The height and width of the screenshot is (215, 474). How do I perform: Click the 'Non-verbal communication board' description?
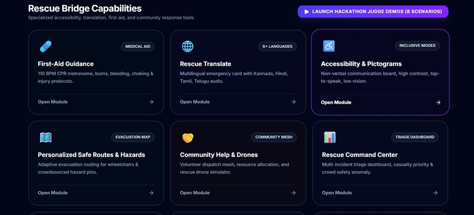click(x=380, y=78)
